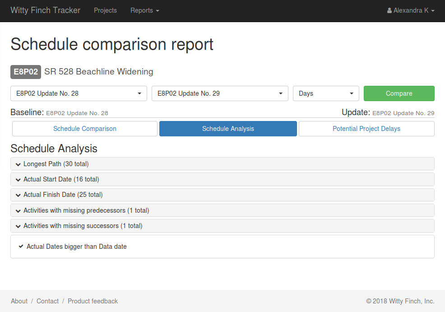This screenshot has width=445, height=312.
Task: Open the Product feedback link
Action: (93, 301)
